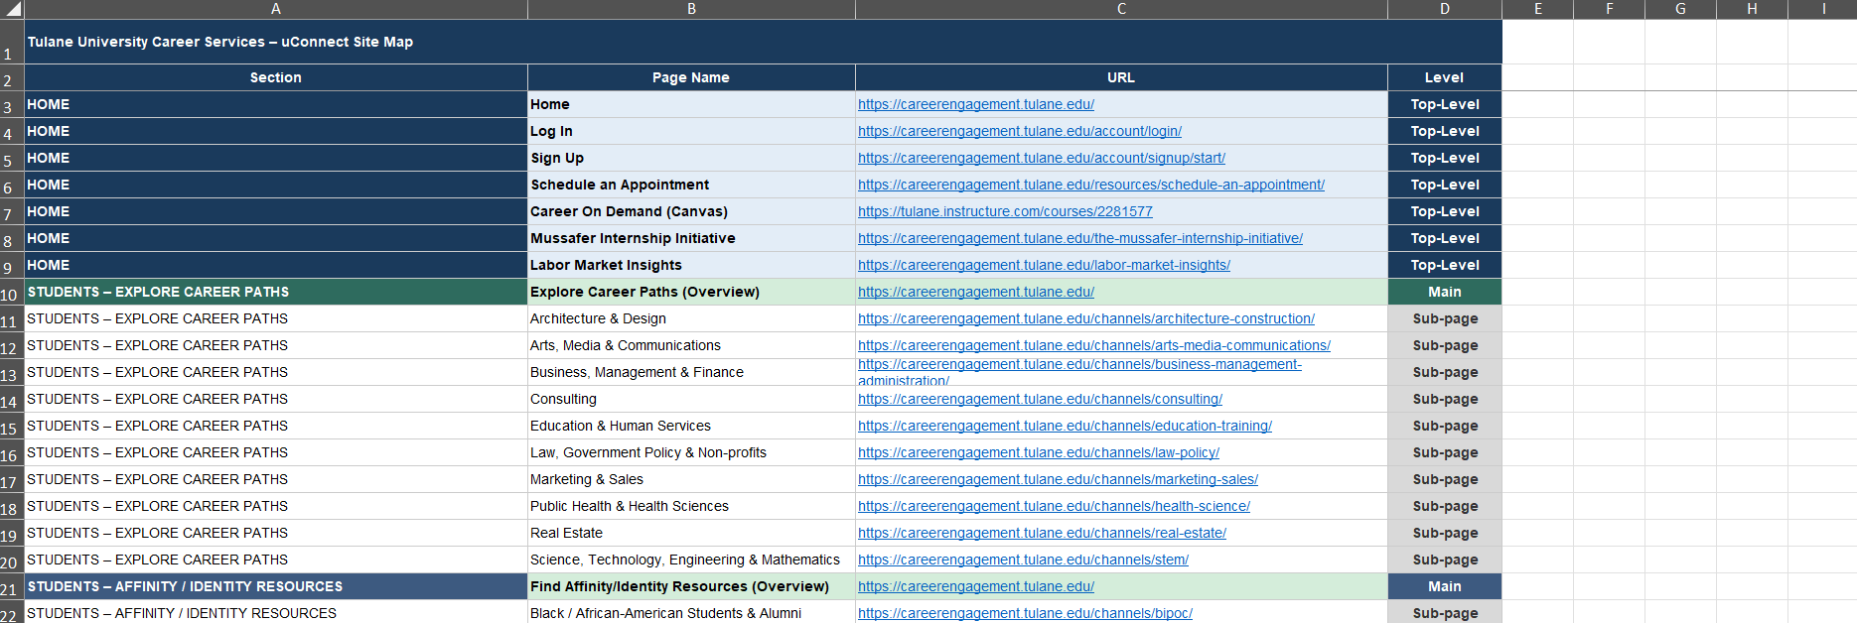Click the green 'STUDENTS – EXPLORE CAREER PATHS' section cell
Screen dimensions: 1857x623
276,292
